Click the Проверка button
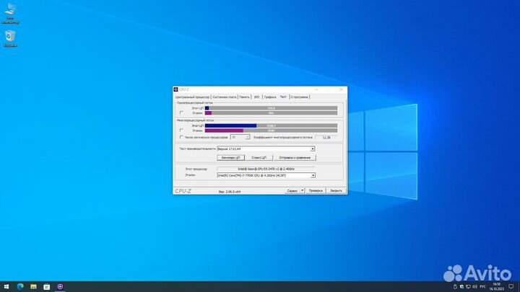Viewport: 520px width, 292px height. coord(316,190)
